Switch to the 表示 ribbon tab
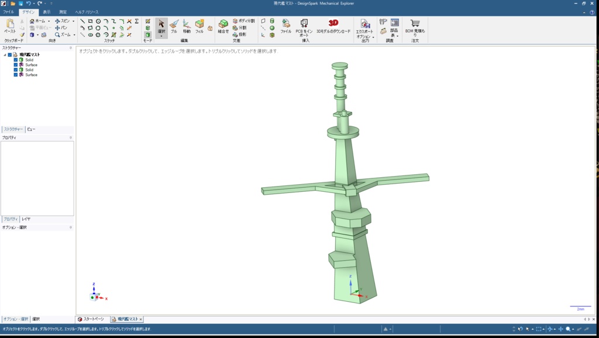This screenshot has width=599, height=338. [47, 12]
